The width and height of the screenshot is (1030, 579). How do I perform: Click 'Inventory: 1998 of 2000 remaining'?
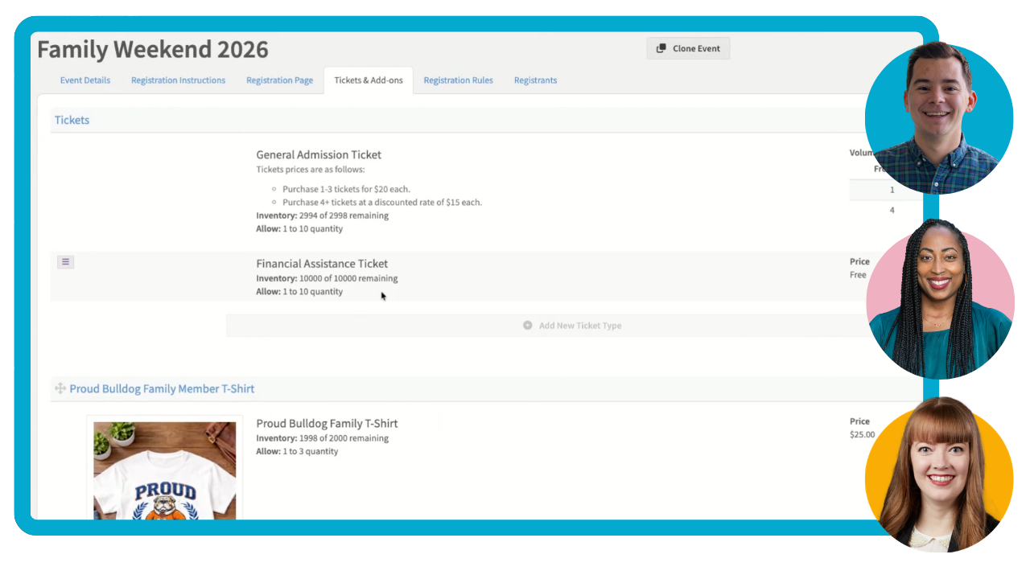[322, 438]
